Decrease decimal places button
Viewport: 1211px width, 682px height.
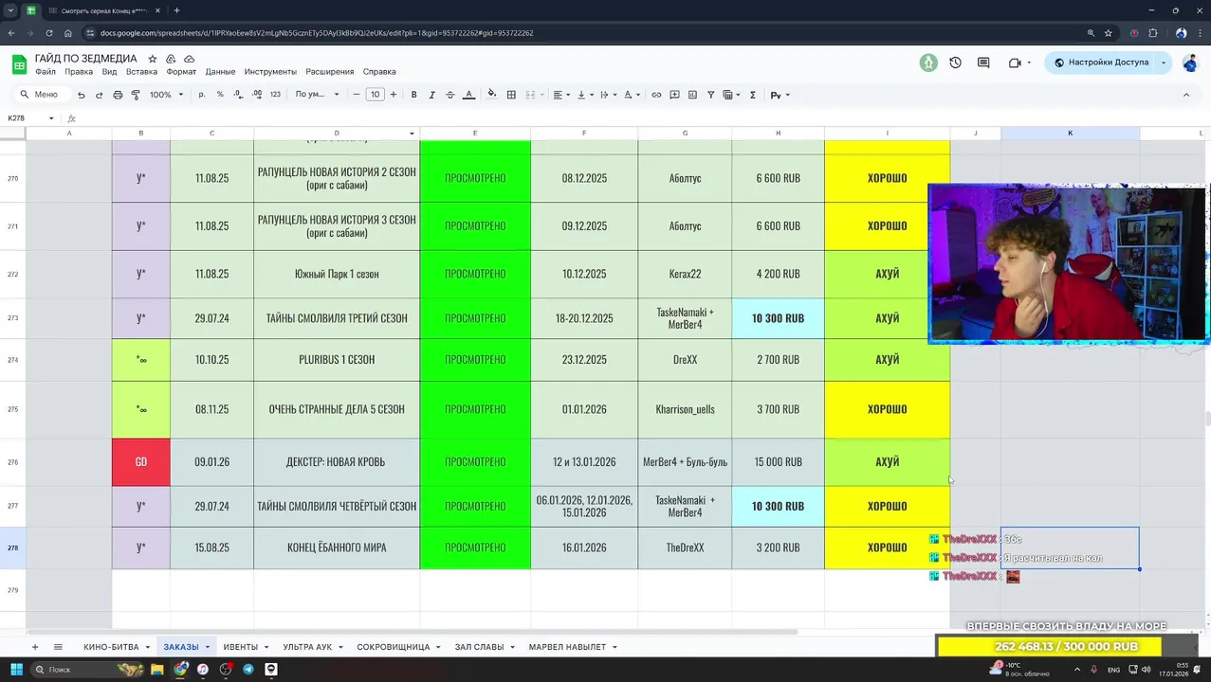pos(238,95)
